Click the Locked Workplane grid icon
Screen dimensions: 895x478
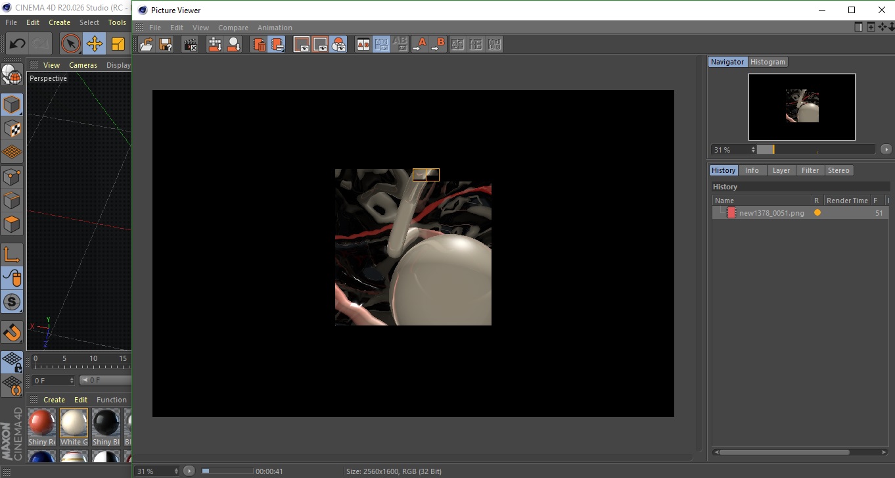pyautogui.click(x=12, y=362)
